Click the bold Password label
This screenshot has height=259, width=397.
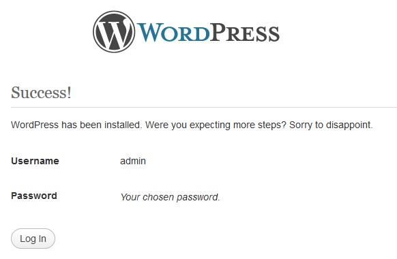34,196
